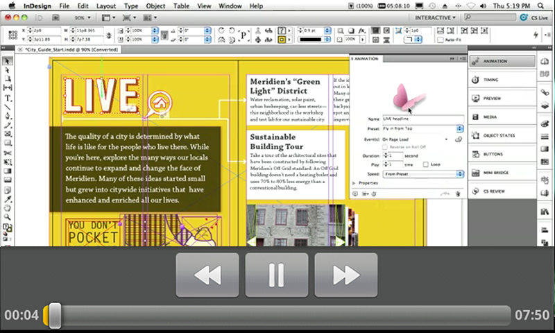Image resolution: width=555 pixels, height=333 pixels.
Task: Expand the Properties section
Action: click(355, 183)
